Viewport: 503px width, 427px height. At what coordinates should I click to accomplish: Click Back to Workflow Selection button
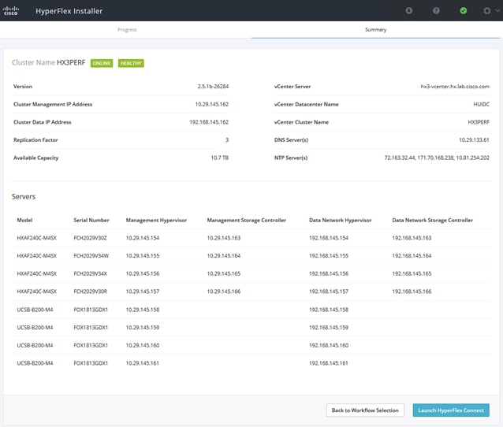(365, 410)
